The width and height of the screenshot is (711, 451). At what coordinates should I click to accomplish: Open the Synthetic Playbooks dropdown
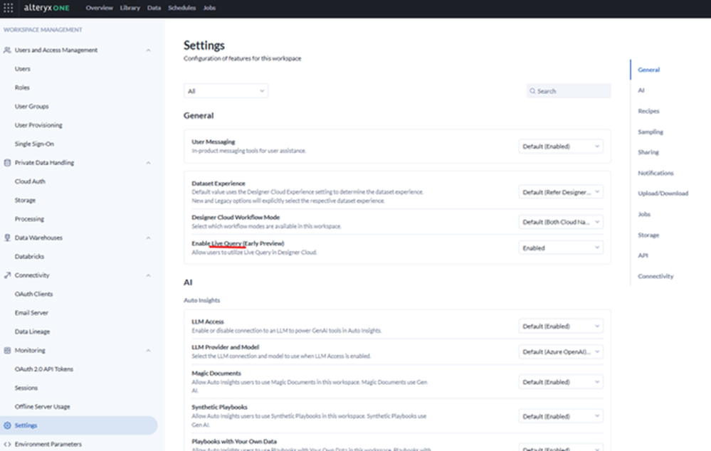tap(561, 416)
